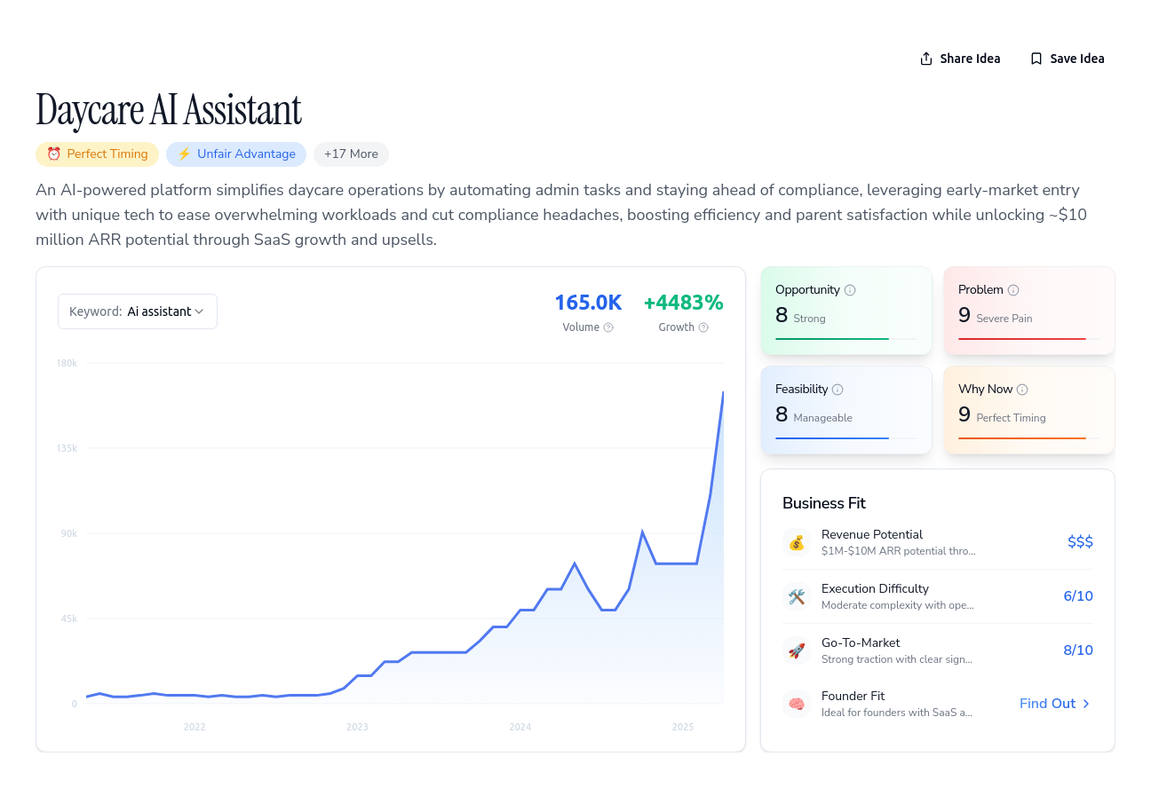1151x788 pixels.
Task: Open the Execution Difficulty row
Action: click(938, 596)
